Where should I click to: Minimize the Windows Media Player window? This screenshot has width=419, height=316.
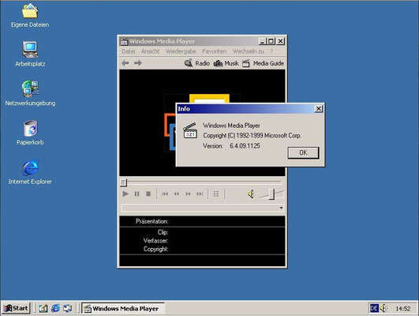coord(262,41)
